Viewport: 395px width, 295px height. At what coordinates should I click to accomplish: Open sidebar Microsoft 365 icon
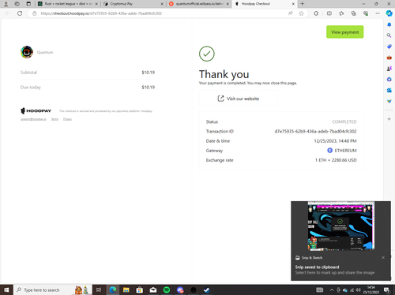389,80
